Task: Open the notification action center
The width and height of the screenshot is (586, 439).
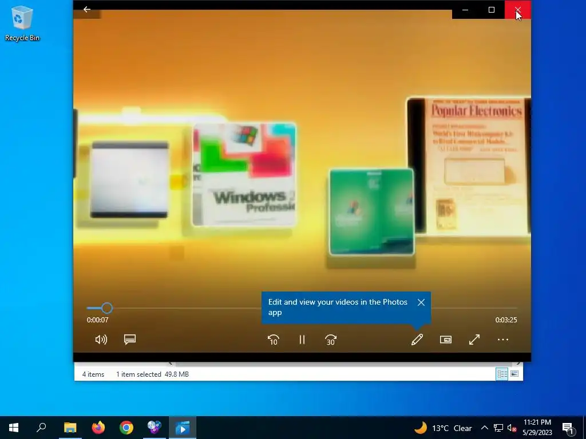Action: coord(568,428)
